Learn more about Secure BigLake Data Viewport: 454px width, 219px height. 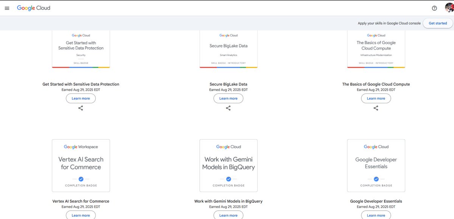[x=229, y=98]
